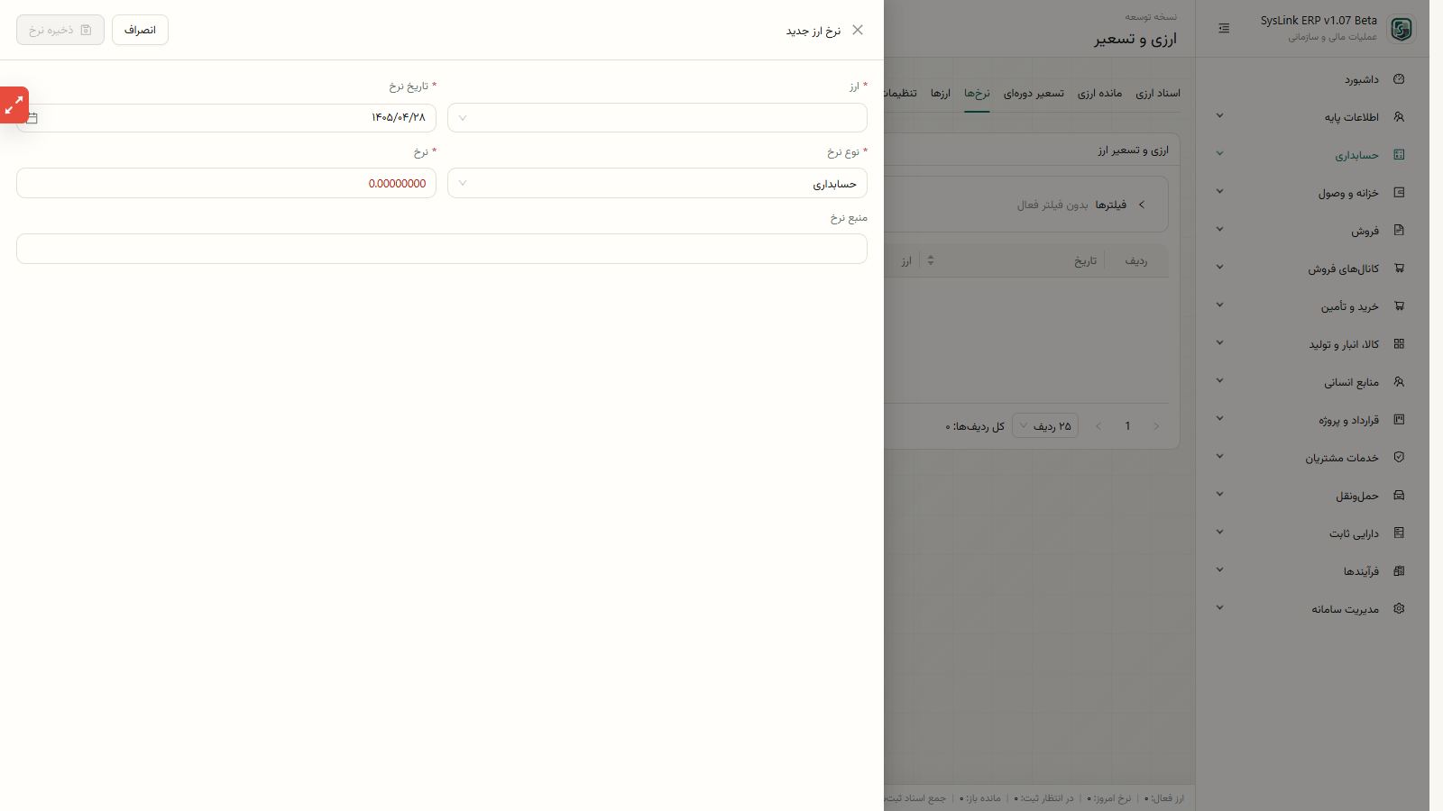Switch to the تسعیر دوره‌ای tab
This screenshot has width=1443, height=811.
(1034, 94)
